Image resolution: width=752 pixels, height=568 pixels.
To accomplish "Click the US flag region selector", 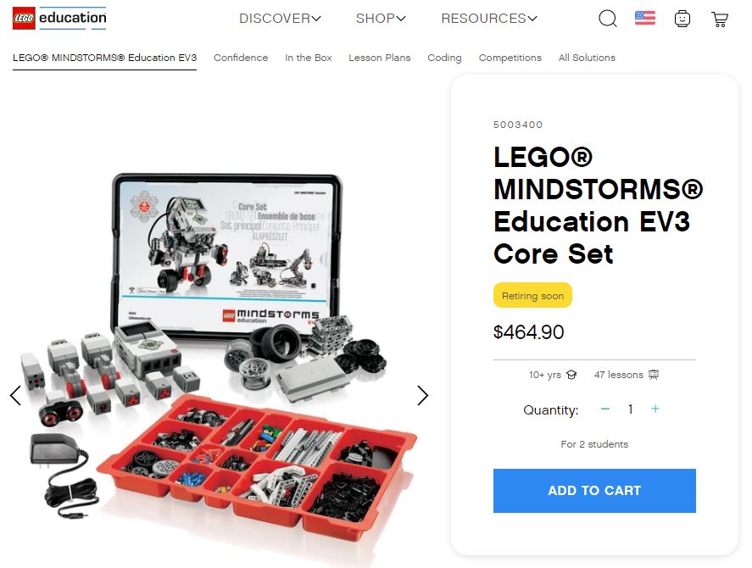I will pos(645,18).
